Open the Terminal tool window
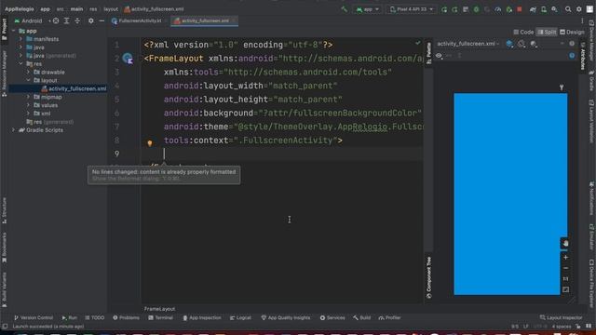The image size is (596, 335). click(x=160, y=317)
